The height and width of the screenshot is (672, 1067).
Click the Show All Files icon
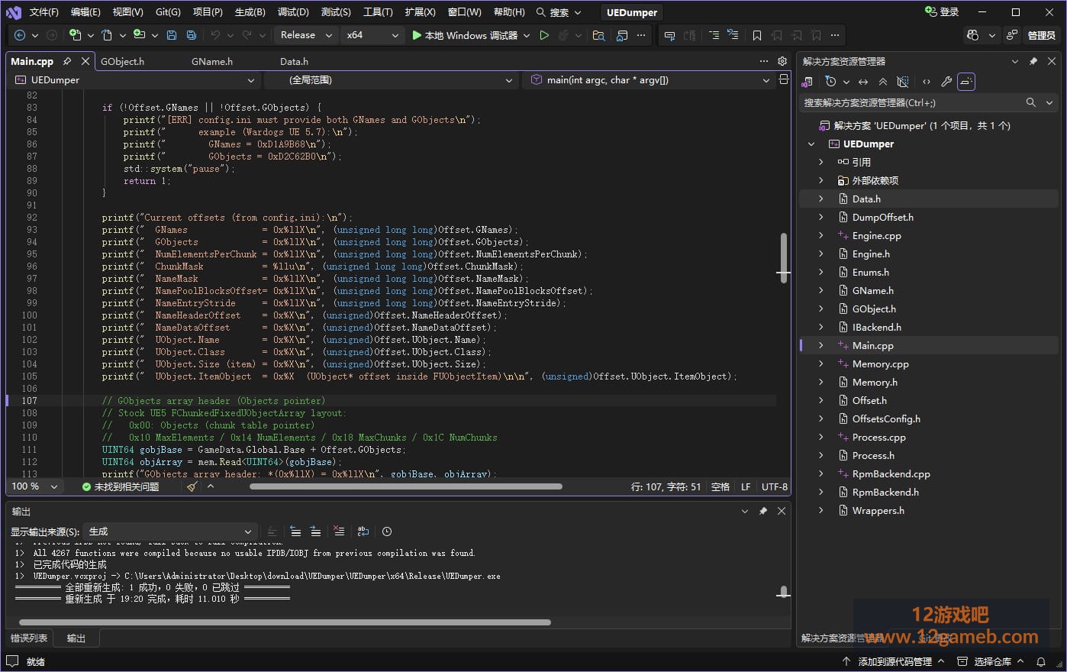tap(903, 82)
